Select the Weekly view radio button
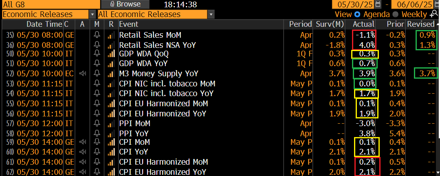440x176 pixels. (x=395, y=14)
